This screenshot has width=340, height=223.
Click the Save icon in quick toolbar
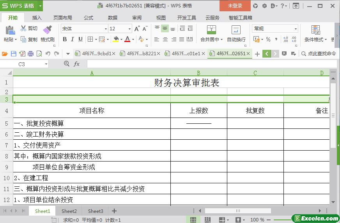(x=14, y=54)
